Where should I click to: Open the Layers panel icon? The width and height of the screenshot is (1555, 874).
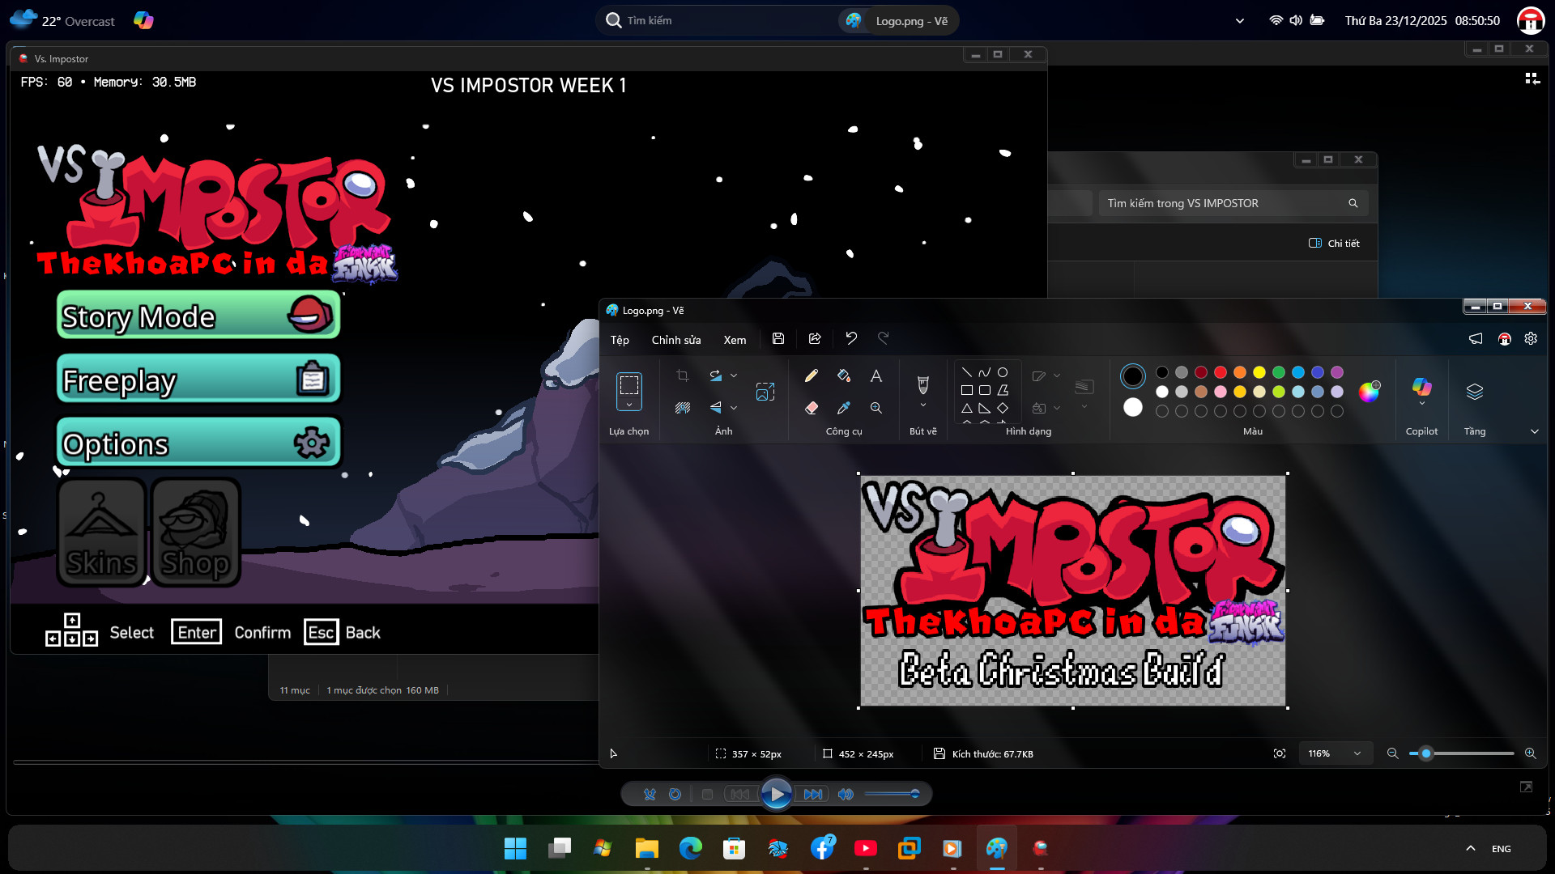click(1475, 392)
